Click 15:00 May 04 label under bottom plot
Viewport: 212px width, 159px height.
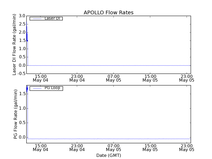click(x=40, y=147)
